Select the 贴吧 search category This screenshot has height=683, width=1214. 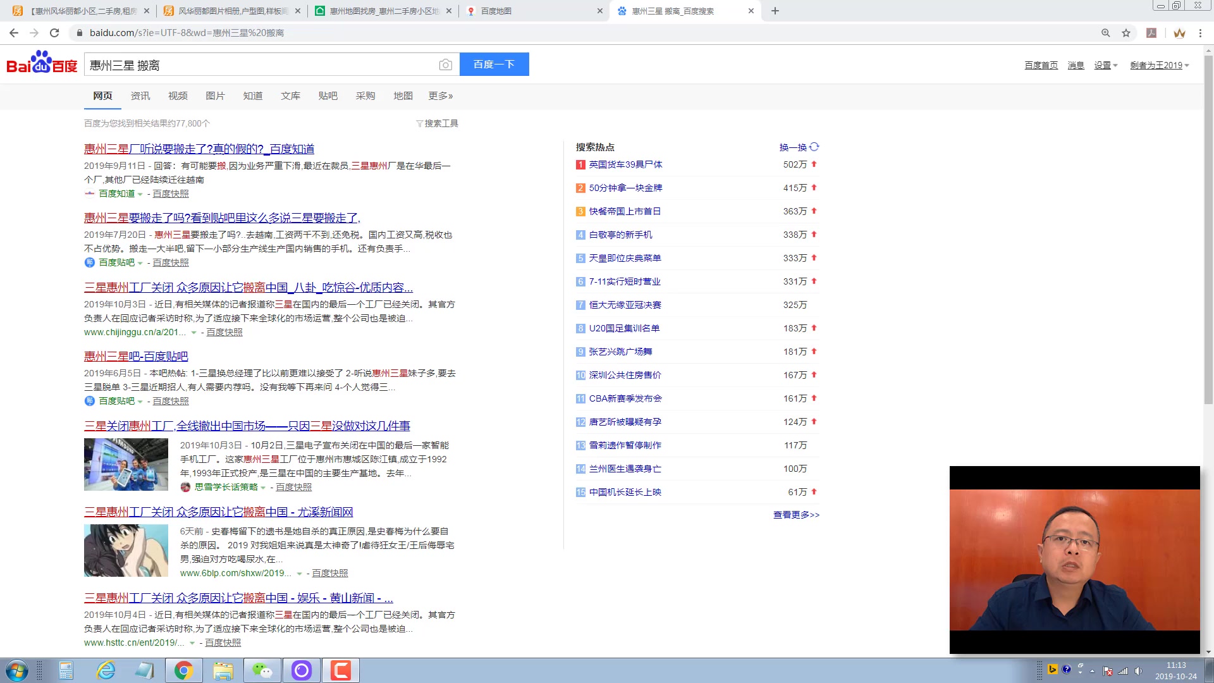point(328,95)
